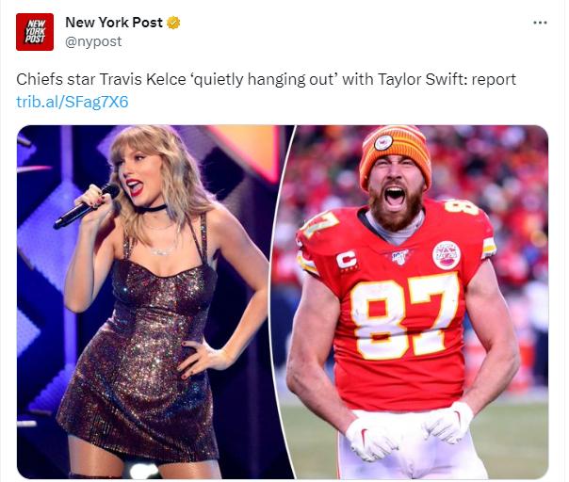Open the three-dot more options menu
Image resolution: width=569 pixels, height=482 pixels.
tap(540, 23)
